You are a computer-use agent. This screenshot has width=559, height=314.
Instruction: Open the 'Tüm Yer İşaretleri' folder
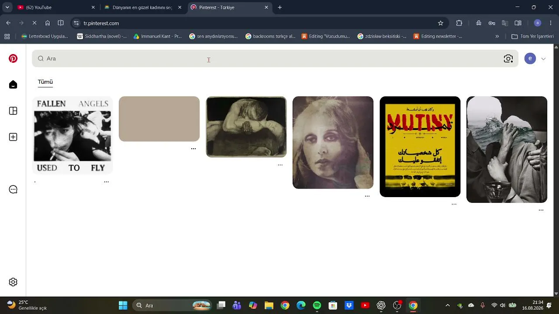(532, 37)
